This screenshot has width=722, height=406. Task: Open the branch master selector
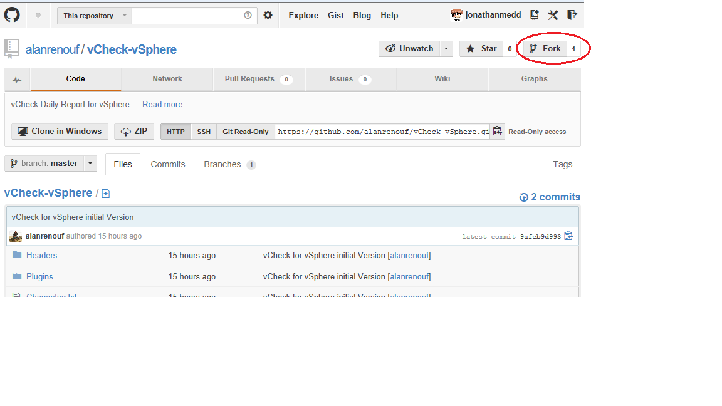point(51,164)
